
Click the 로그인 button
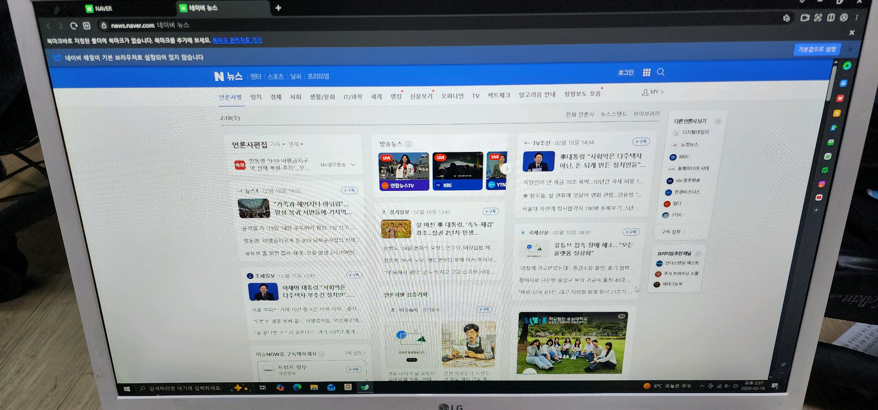coord(625,72)
